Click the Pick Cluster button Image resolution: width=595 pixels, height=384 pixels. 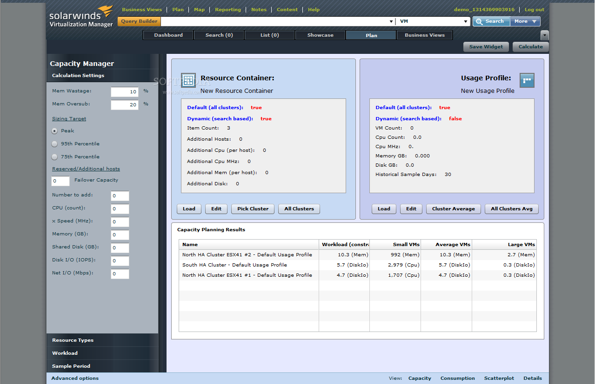(253, 209)
